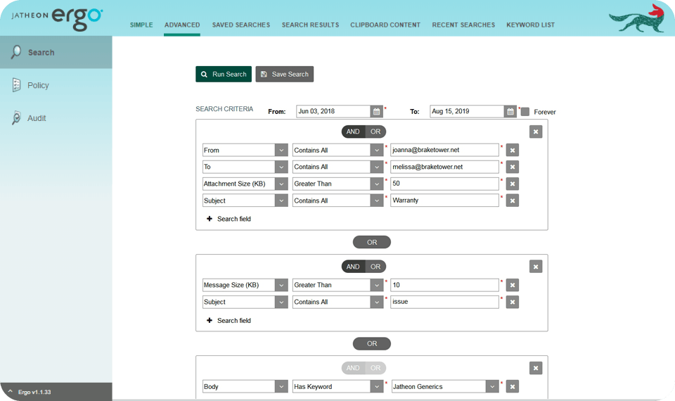Open the From date calendar picker
Viewport: 675px width, 401px height.
377,112
